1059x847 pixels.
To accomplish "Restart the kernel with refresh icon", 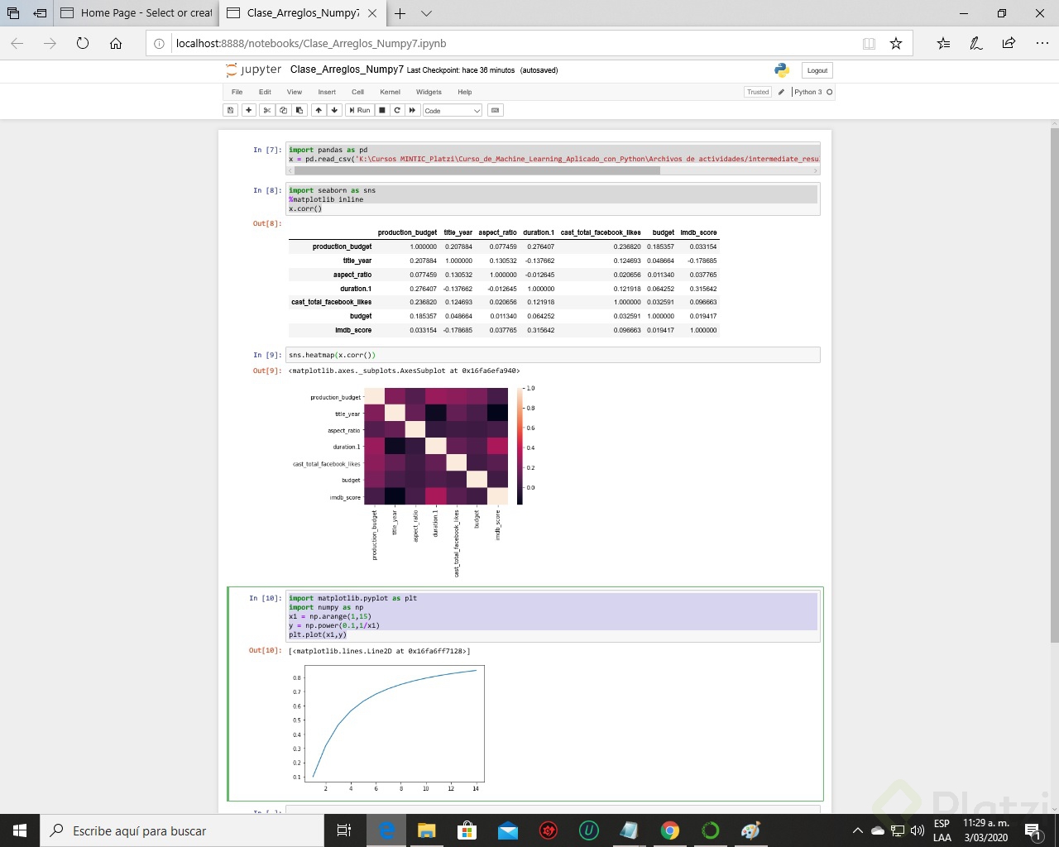I will pos(396,109).
